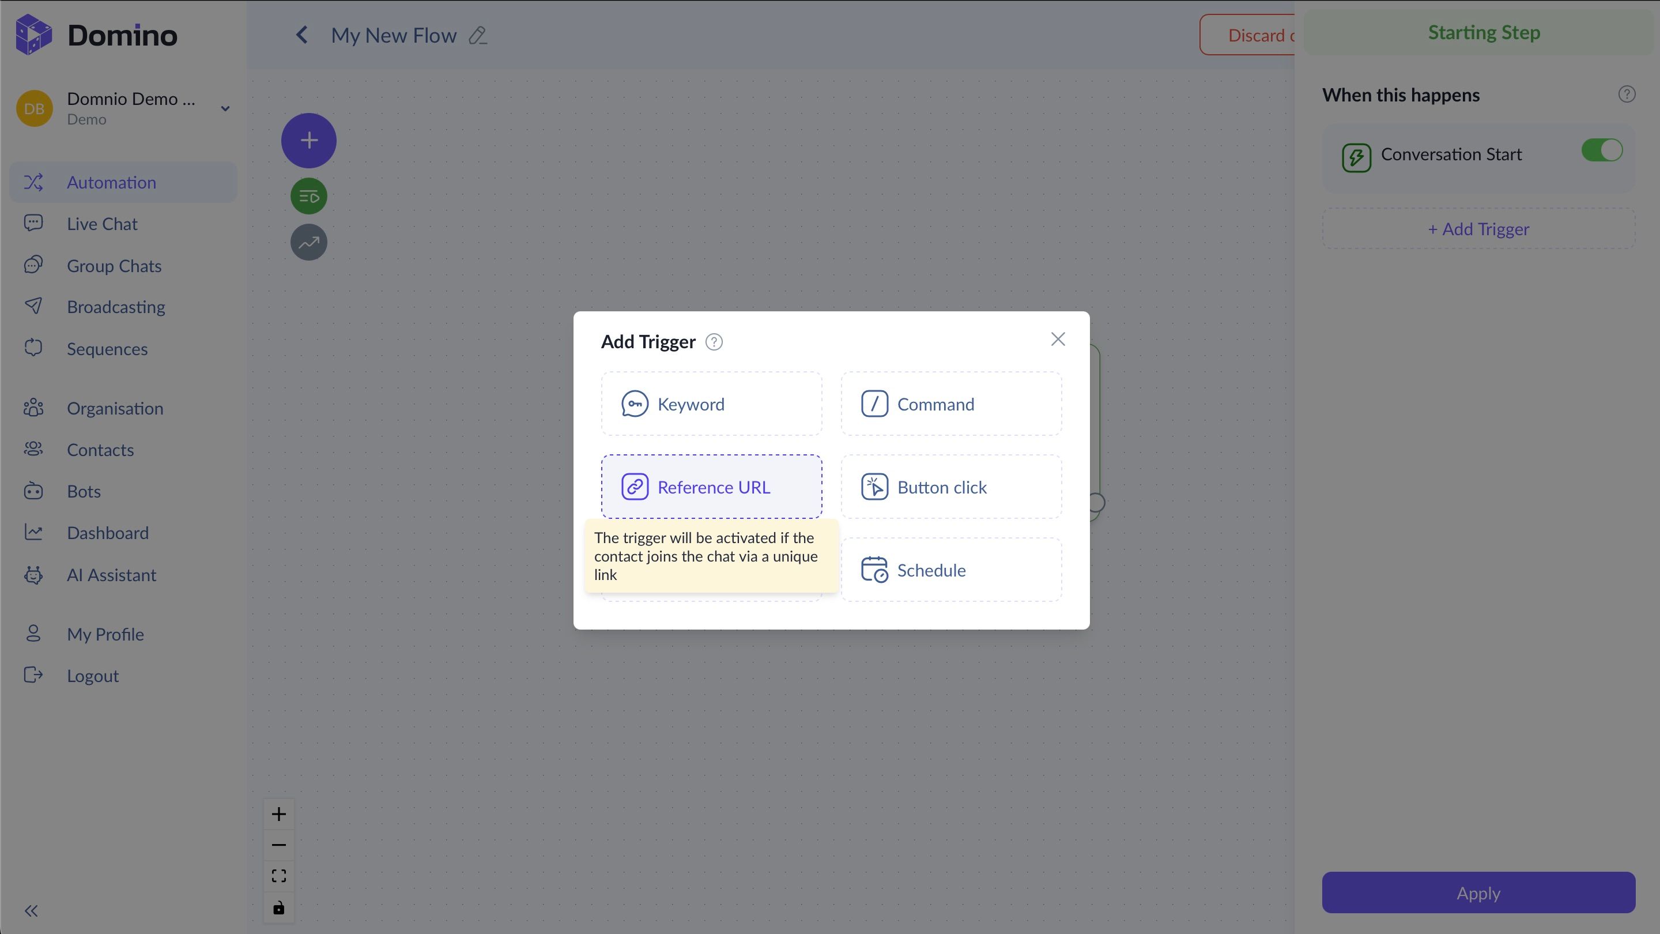Toggle the canvas lock icon

point(278,907)
